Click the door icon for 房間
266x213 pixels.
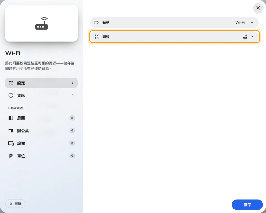pyautogui.click(x=11, y=118)
